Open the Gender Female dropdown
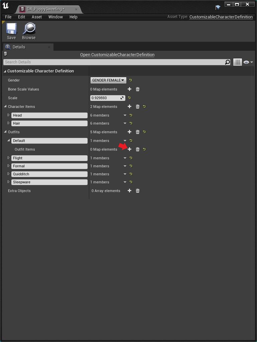This screenshot has height=342, width=257. point(108,80)
